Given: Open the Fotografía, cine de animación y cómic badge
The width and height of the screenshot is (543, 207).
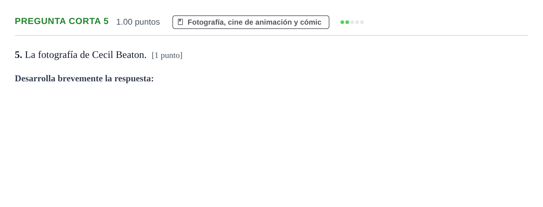Looking at the screenshot, I should [251, 22].
